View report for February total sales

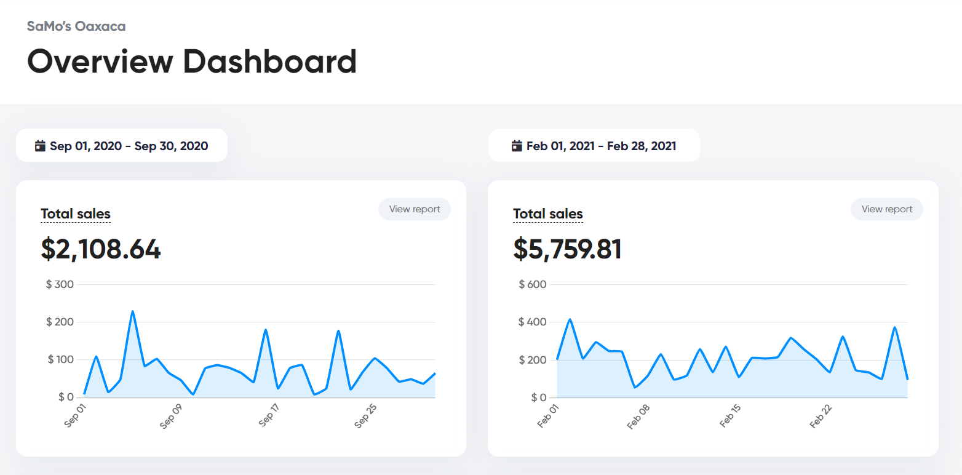pyautogui.click(x=887, y=209)
